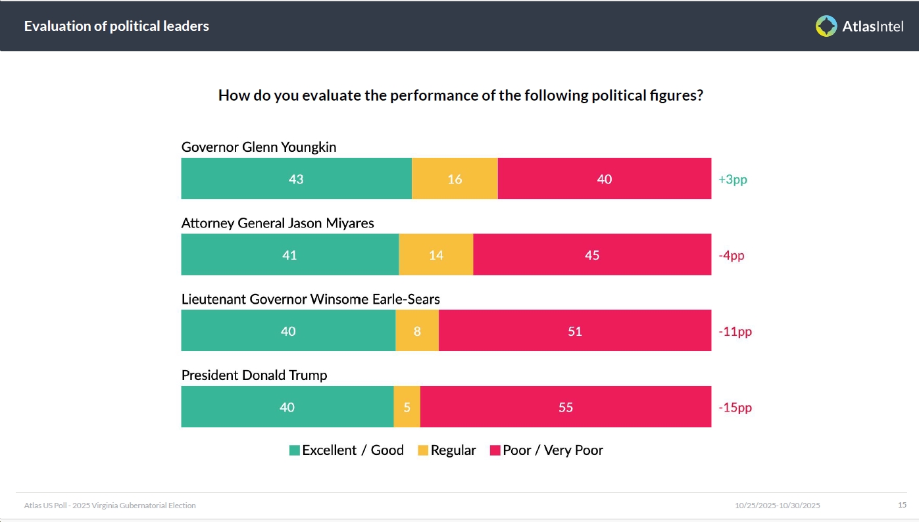
Task: Click the President Donald Trump label
Action: pyautogui.click(x=254, y=375)
